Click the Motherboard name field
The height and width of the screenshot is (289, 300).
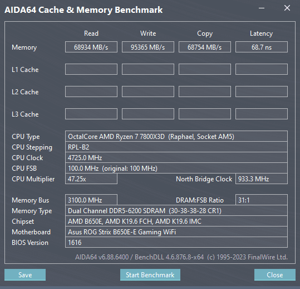click(x=176, y=232)
